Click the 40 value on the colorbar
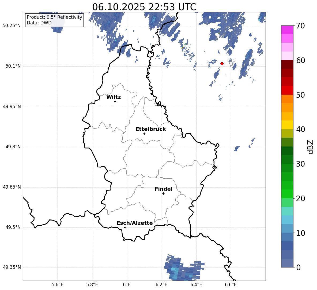317x290 pixels. (300, 129)
